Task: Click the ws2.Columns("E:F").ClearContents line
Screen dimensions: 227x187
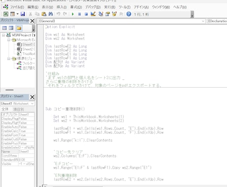Action: (85, 156)
